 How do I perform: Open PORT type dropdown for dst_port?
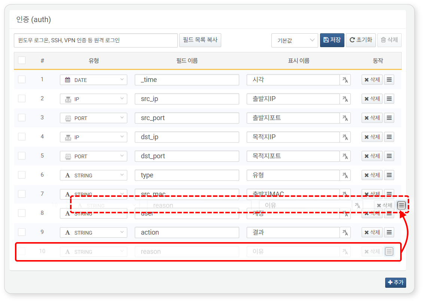pos(93,156)
